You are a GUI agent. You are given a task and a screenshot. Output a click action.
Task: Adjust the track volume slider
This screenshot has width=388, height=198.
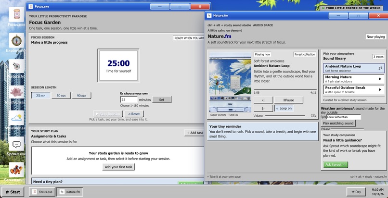click(285, 115)
